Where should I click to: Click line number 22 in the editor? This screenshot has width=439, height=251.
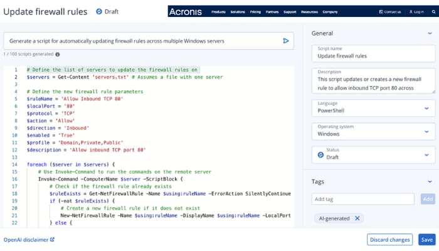(x=14, y=223)
